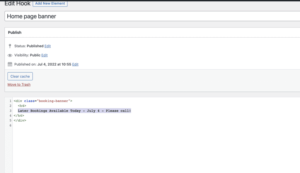The height and width of the screenshot is (173, 300).
Task: Click the published date calendar icon
Action: (10, 64)
